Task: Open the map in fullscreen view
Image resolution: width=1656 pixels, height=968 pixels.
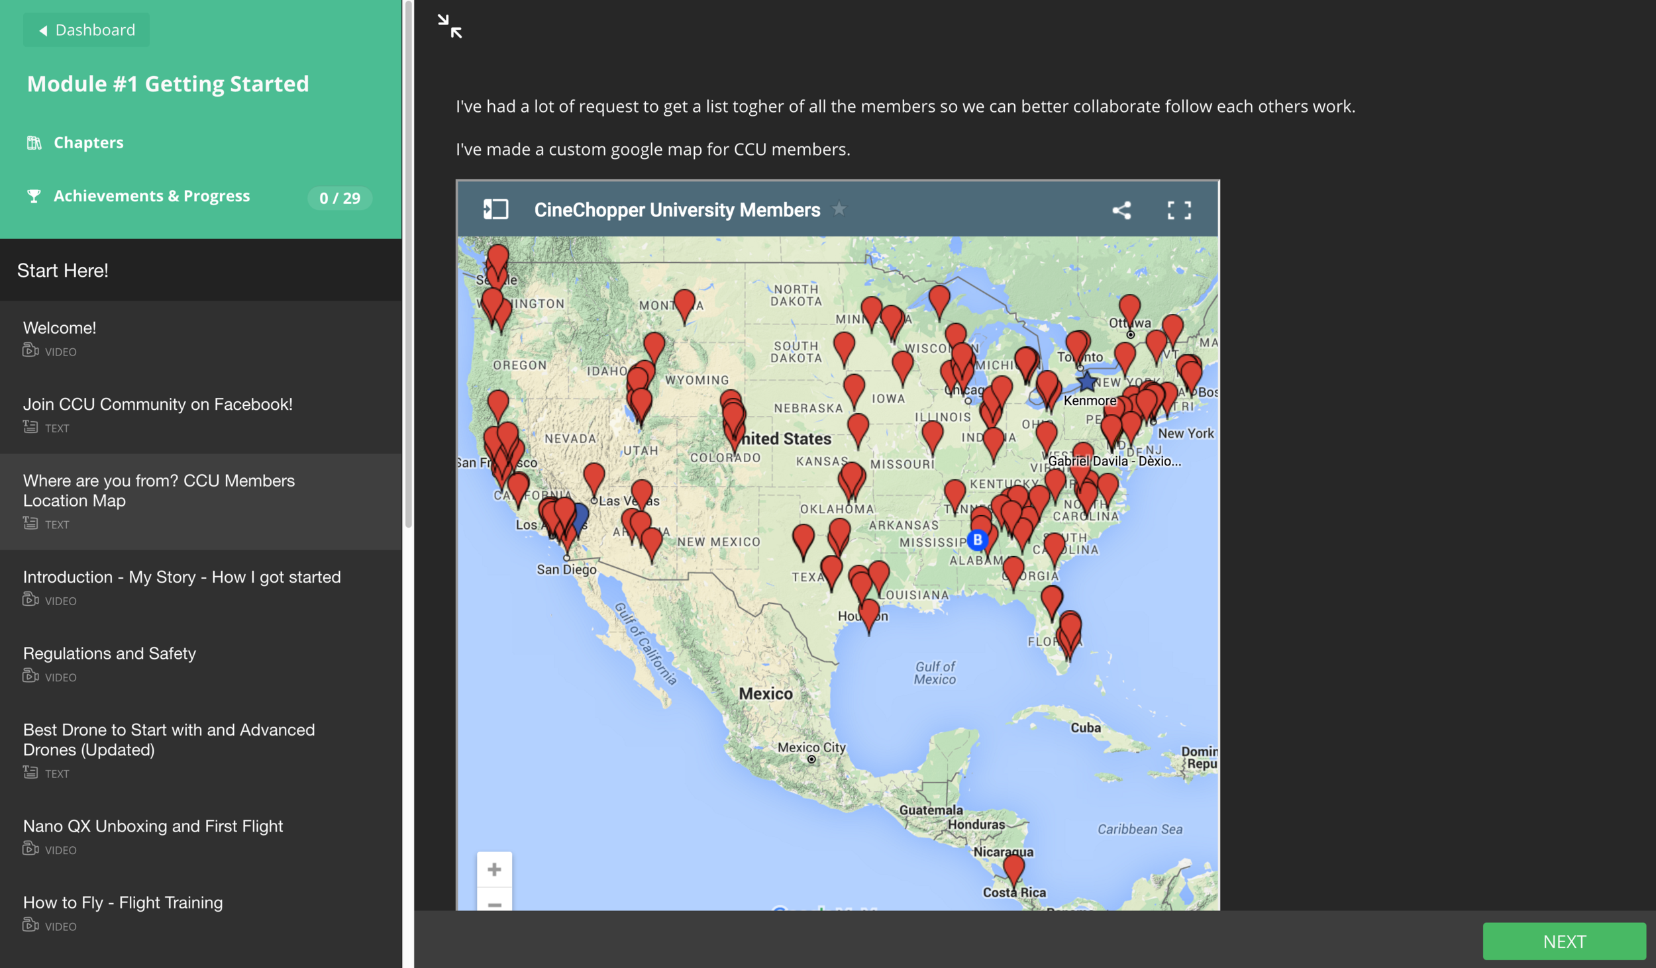Action: tap(1179, 211)
